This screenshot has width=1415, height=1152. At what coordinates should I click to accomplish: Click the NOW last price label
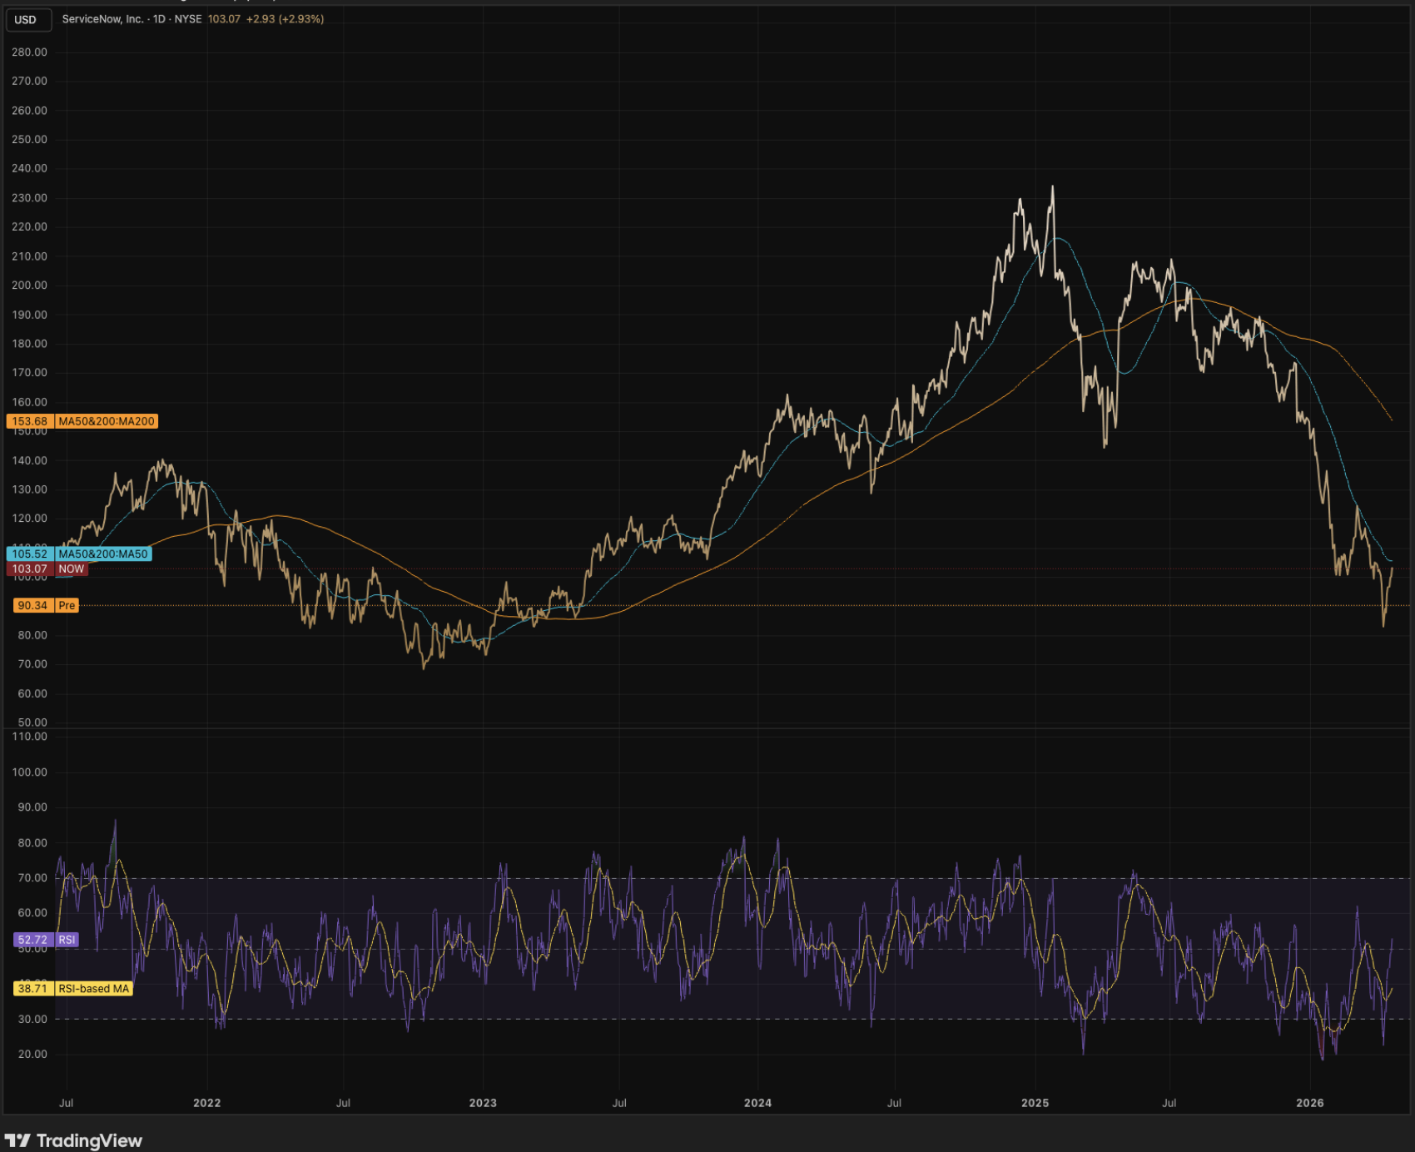pyautogui.click(x=47, y=569)
